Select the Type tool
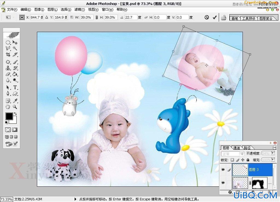 (15, 87)
